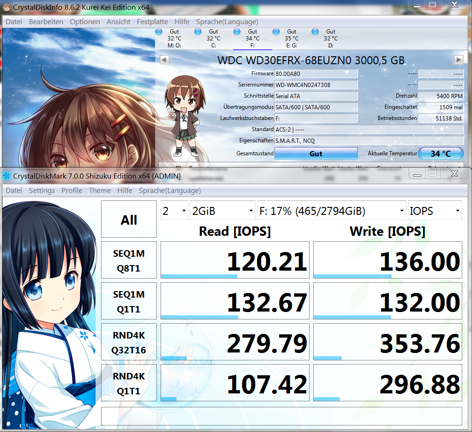Open the IOPS measurement unit dropdown
The width and height of the screenshot is (472, 432).
tap(435, 210)
